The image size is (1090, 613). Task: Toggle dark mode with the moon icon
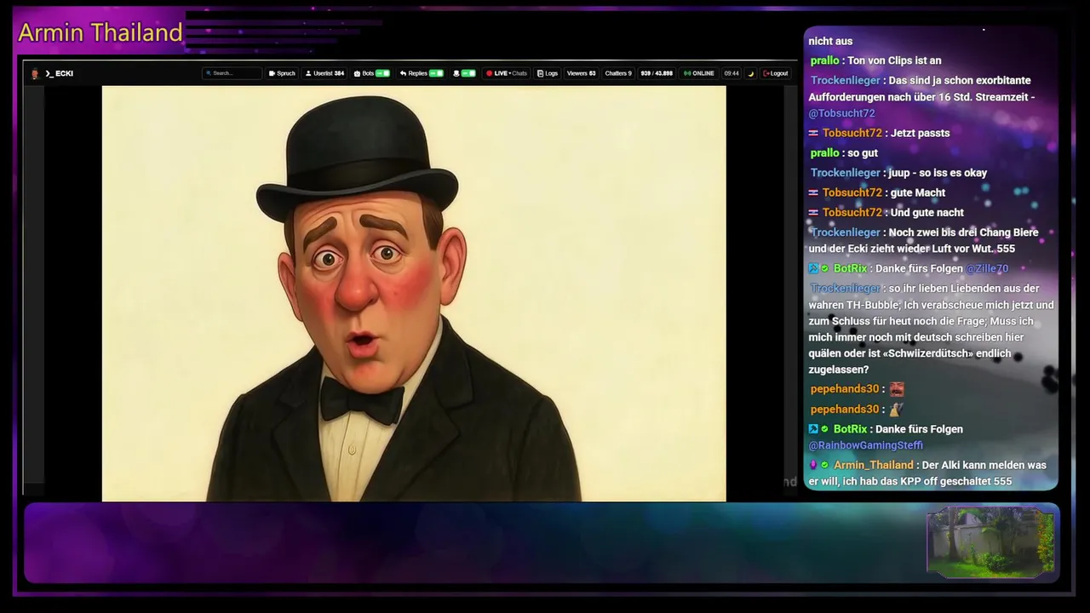point(751,73)
